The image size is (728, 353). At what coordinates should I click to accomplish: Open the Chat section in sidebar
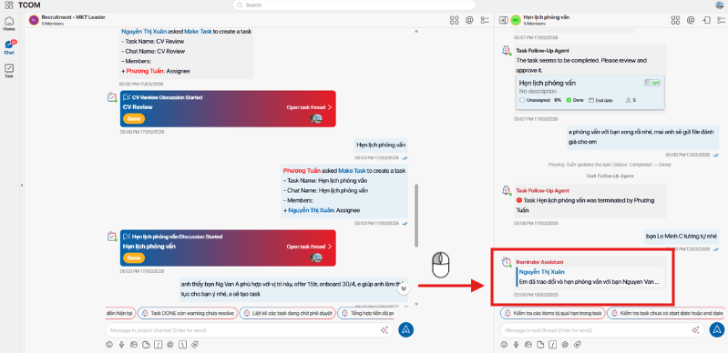pos(9,47)
